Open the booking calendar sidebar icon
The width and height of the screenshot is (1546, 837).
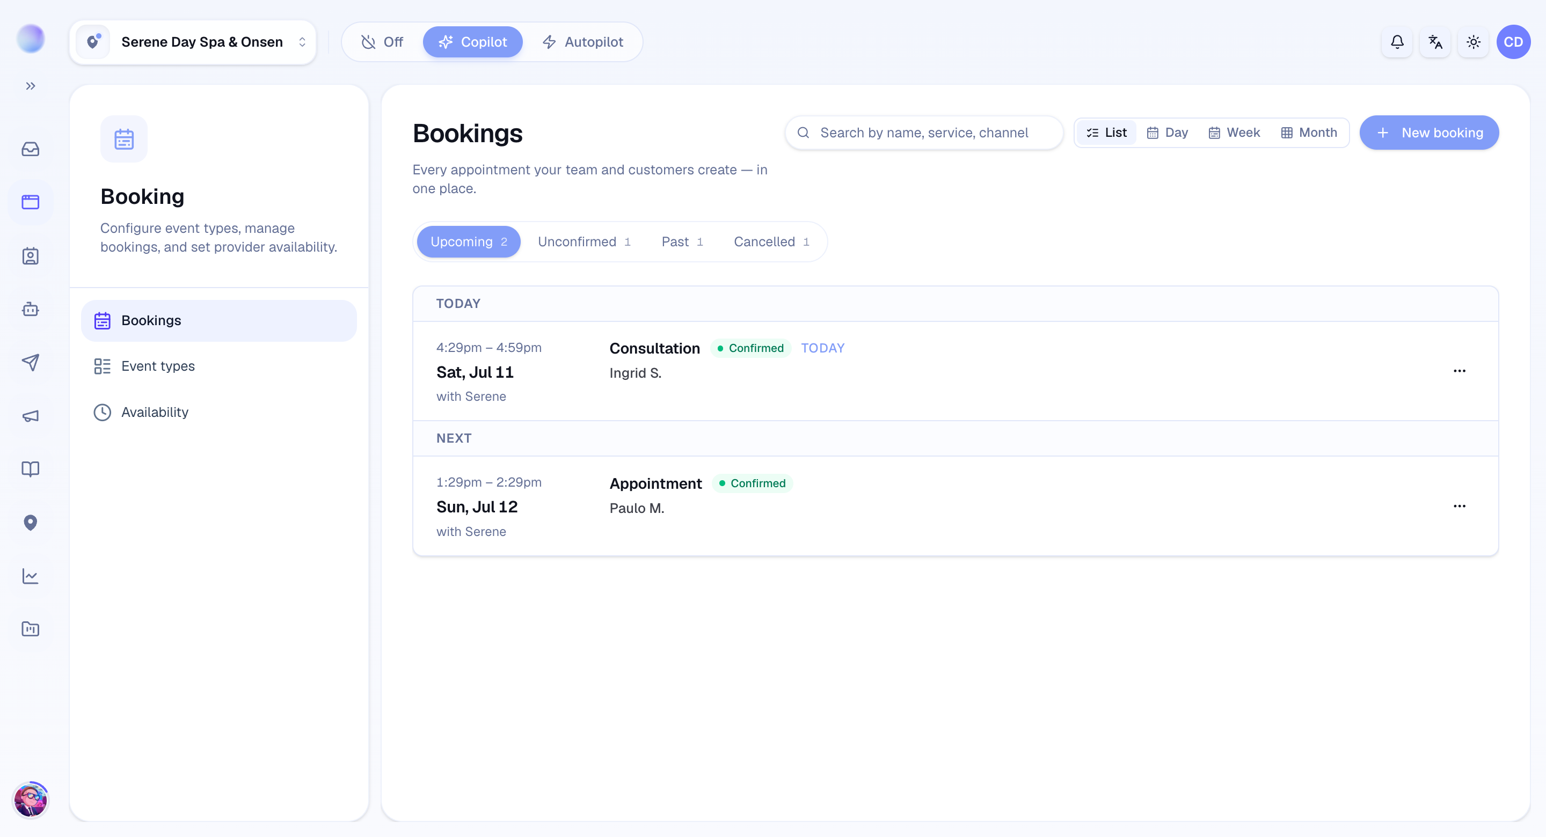(30, 202)
